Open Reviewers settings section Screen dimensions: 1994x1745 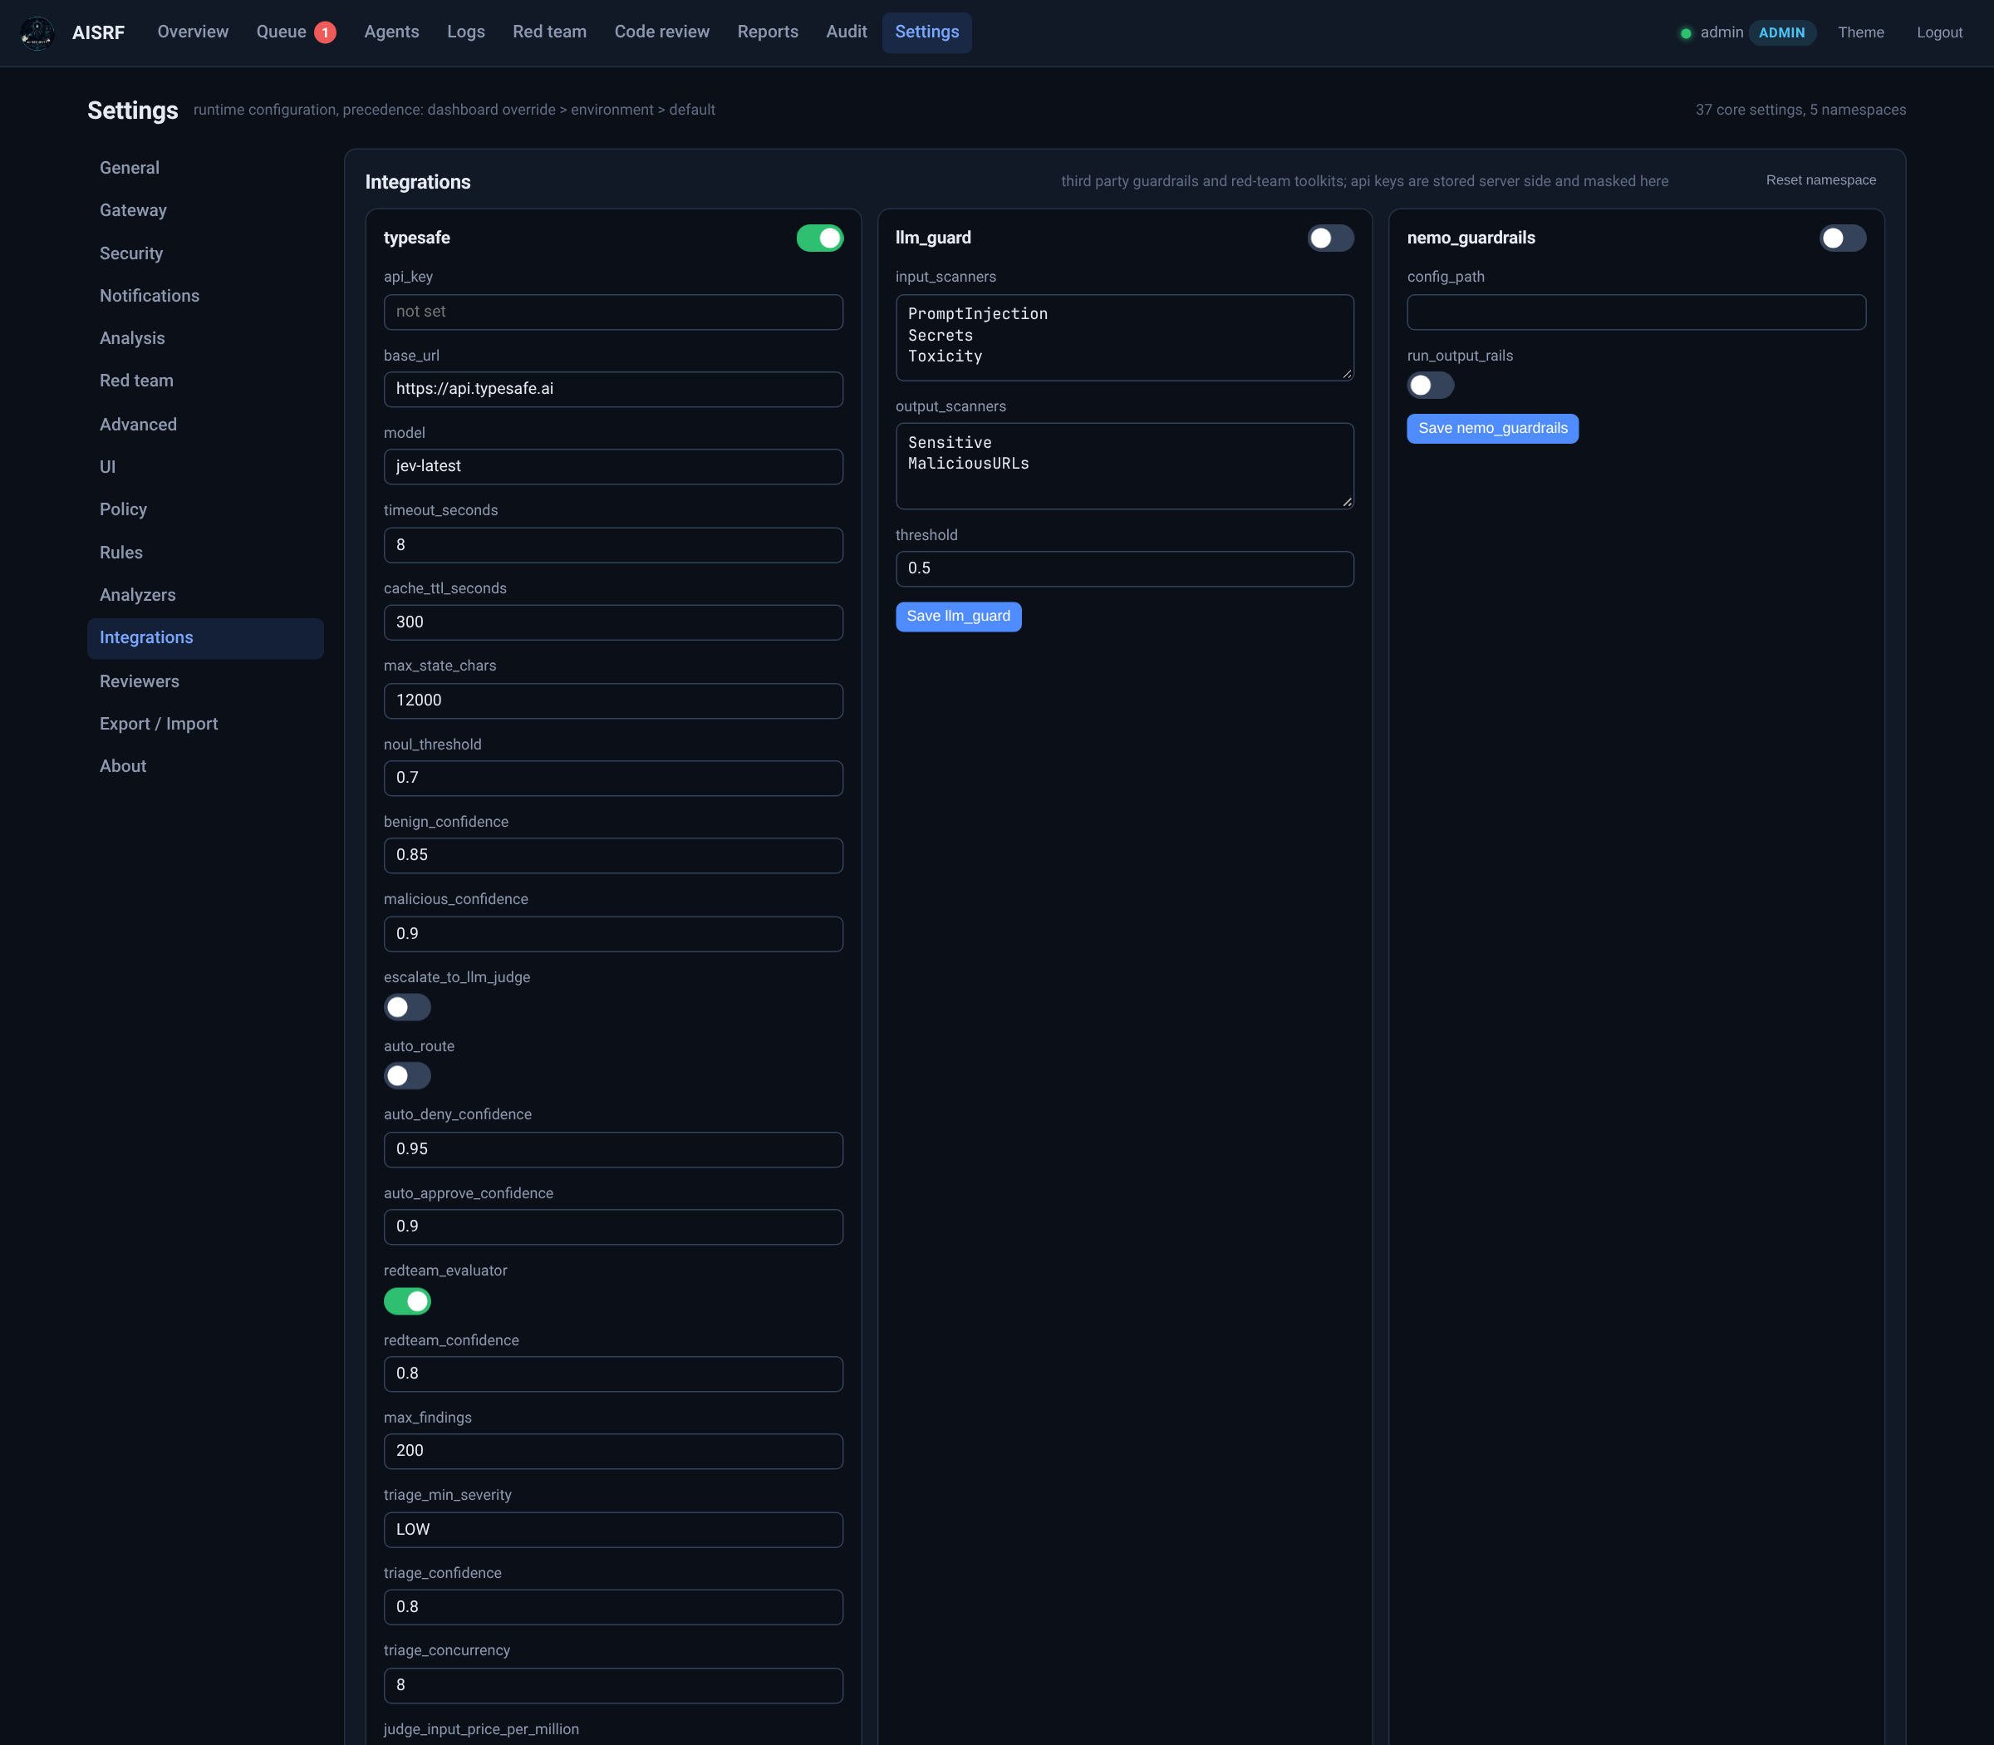click(x=205, y=681)
